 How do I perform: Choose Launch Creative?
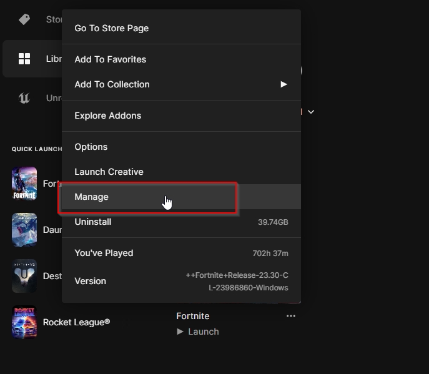pos(181,172)
